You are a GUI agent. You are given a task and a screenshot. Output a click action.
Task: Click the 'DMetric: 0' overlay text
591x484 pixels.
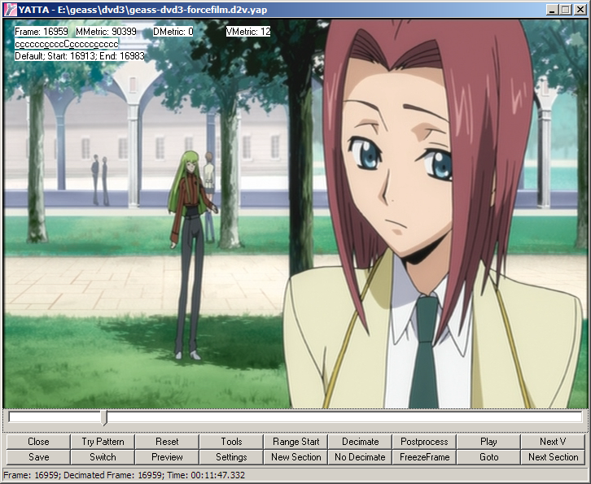coord(173,32)
